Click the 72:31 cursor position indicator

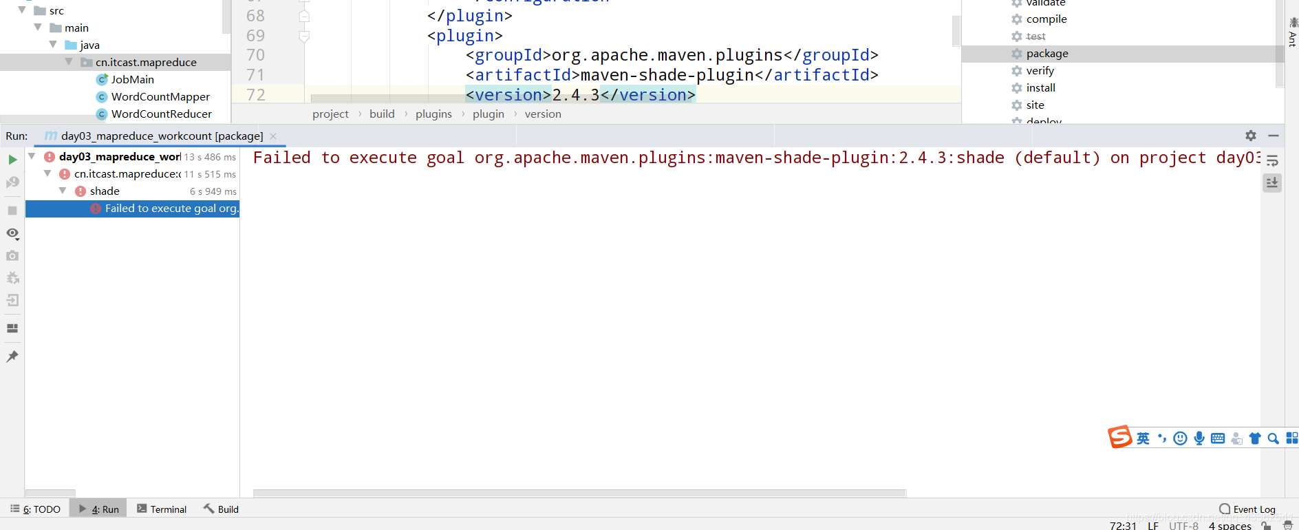point(1123,525)
